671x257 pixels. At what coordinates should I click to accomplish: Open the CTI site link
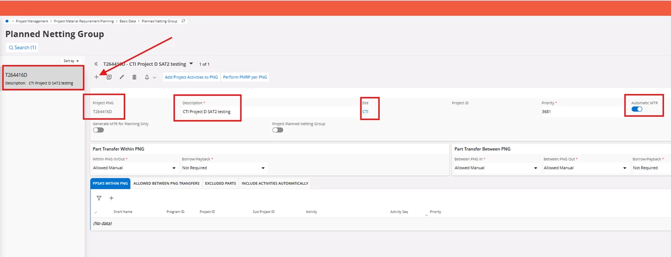tap(365, 111)
